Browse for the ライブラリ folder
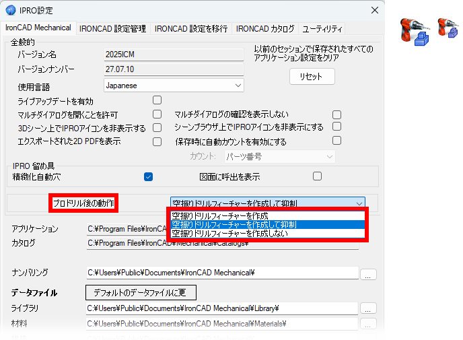 click(x=368, y=308)
